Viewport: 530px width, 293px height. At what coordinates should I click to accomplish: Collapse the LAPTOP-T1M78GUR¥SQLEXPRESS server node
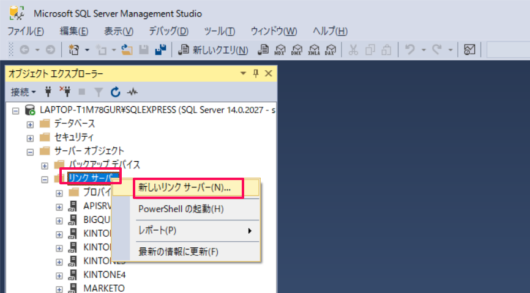[x=15, y=110]
